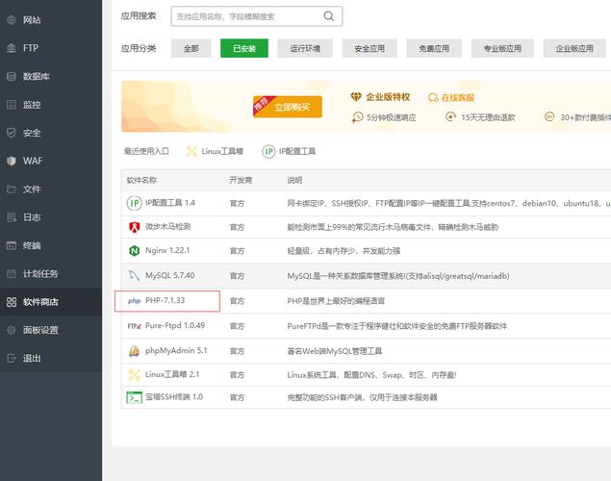Click the IP配置工具 row icon
The height and width of the screenshot is (481, 611).
click(x=134, y=203)
